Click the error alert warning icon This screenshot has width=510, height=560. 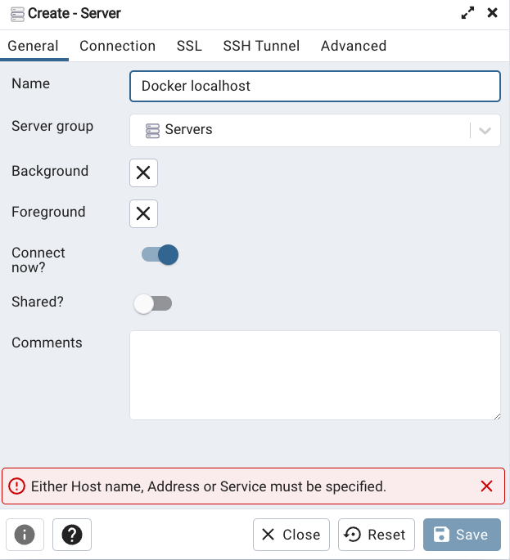point(16,486)
